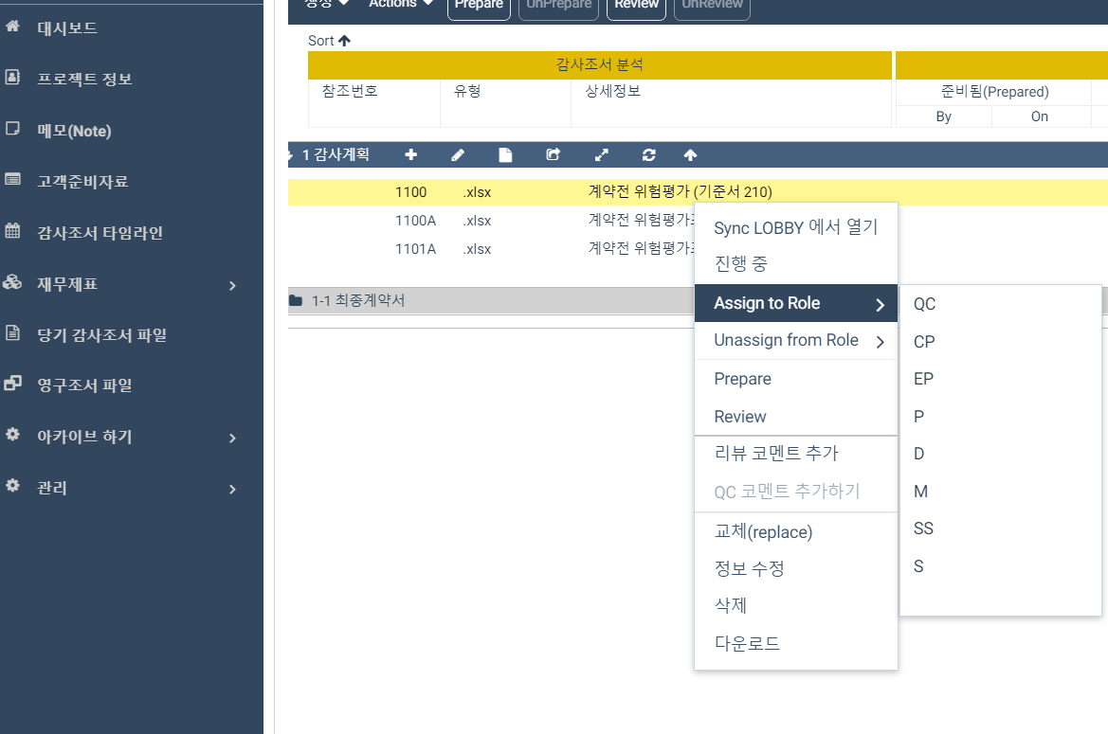
Task: Click the export/open icon on the toolbar
Action: [x=553, y=153]
